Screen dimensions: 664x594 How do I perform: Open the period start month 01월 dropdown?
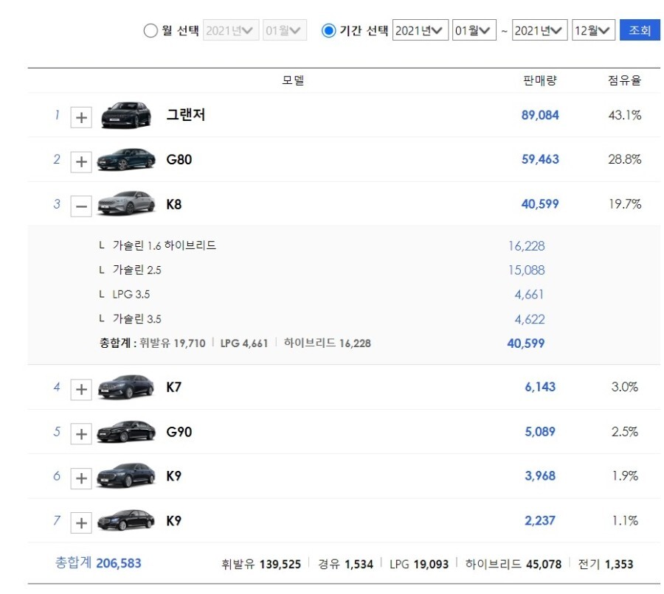coord(474,30)
